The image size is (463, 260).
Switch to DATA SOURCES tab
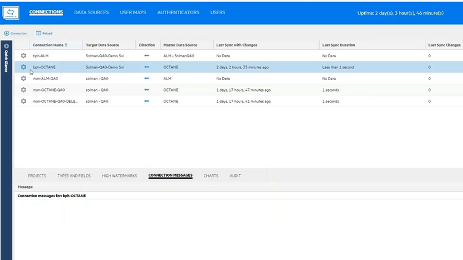(91, 12)
